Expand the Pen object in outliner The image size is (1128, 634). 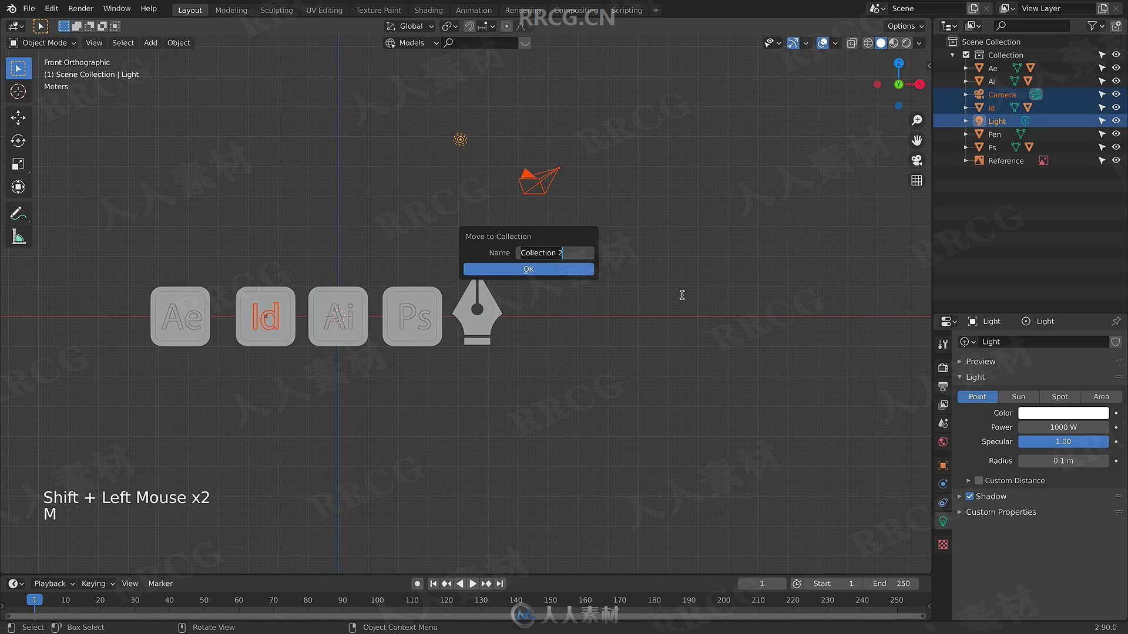[965, 134]
